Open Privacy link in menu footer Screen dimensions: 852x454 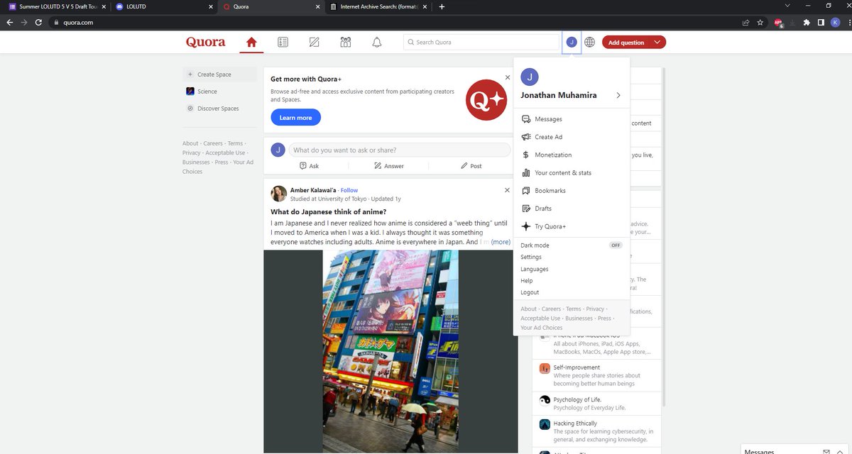pos(595,309)
